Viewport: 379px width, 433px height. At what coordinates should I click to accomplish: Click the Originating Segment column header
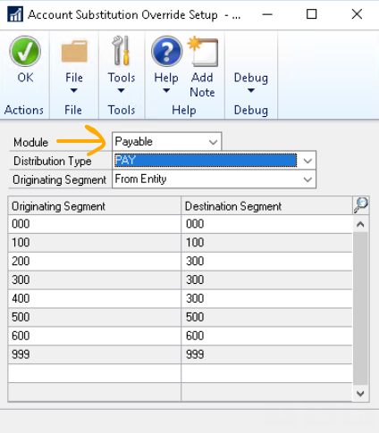[x=95, y=206]
